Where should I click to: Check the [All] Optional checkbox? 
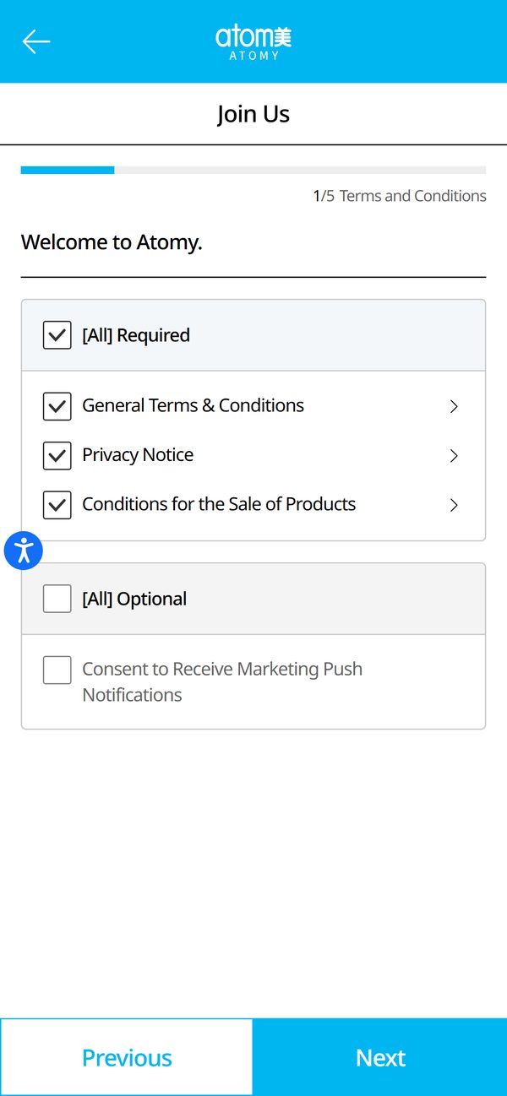57,599
